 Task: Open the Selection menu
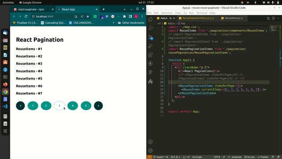167,13
